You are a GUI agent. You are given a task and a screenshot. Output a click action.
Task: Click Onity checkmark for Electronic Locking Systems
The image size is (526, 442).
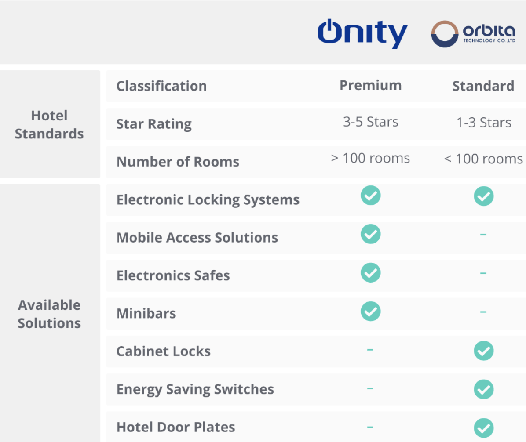pyautogui.click(x=371, y=196)
